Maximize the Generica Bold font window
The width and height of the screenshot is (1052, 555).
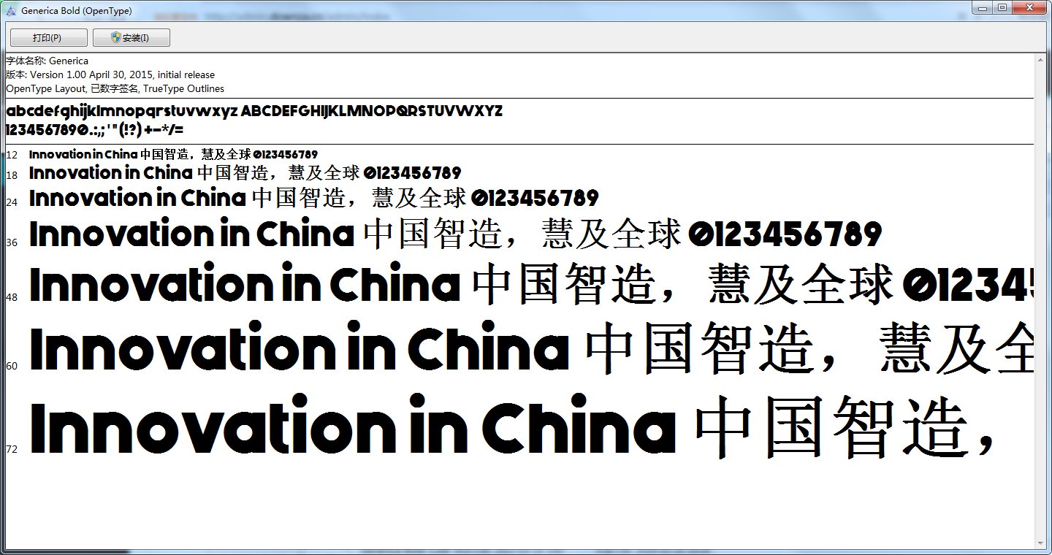pos(1002,7)
